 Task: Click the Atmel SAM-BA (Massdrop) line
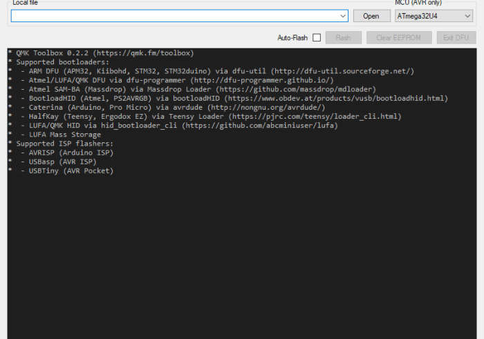click(192, 89)
